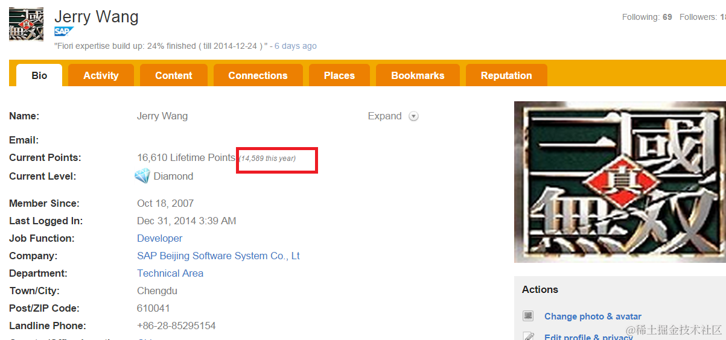Switch to the Activity tab
Screen dimensions: 726x340
click(101, 75)
